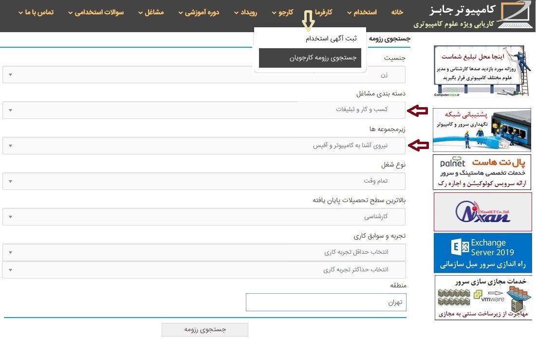
Task: Open the جنسیت dropdown showing زن
Action: point(204,75)
